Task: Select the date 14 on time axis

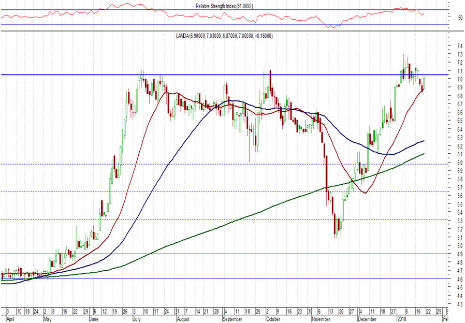Action: (x=198, y=312)
